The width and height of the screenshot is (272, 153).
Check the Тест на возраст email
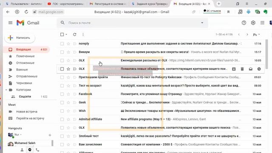pos(62,86)
